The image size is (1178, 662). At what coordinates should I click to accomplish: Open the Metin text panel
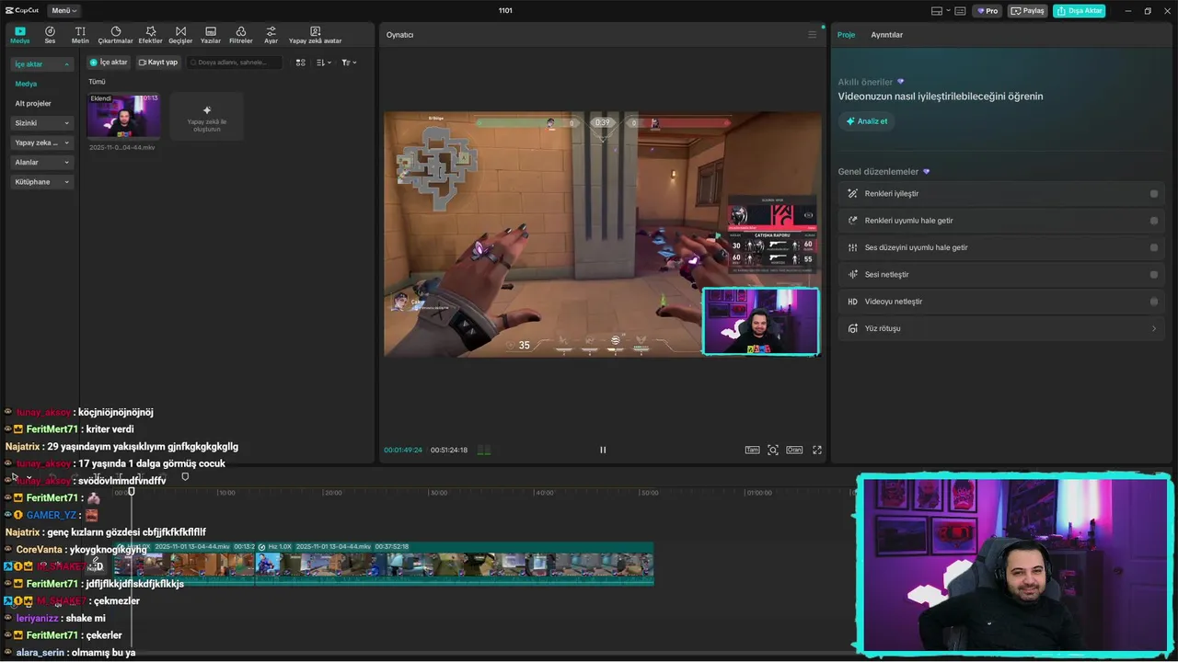[80, 35]
